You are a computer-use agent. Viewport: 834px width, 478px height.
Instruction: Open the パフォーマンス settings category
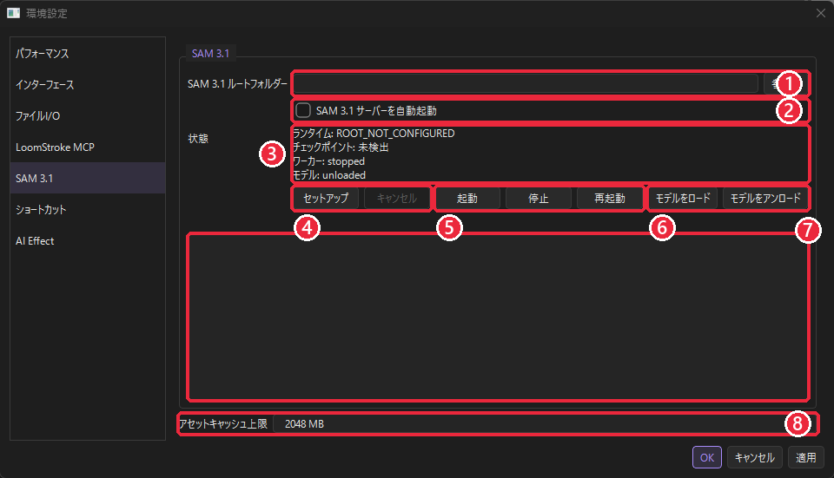click(x=88, y=54)
